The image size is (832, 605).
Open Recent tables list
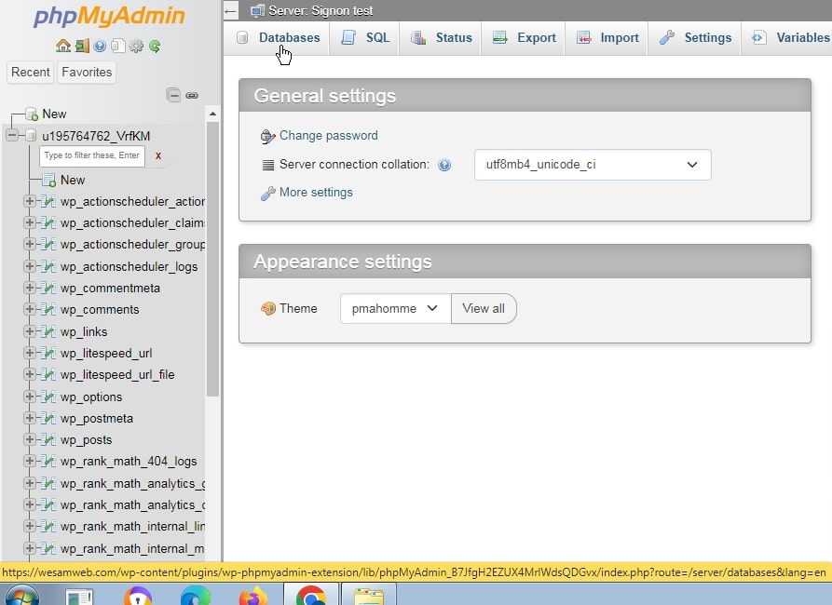point(30,72)
